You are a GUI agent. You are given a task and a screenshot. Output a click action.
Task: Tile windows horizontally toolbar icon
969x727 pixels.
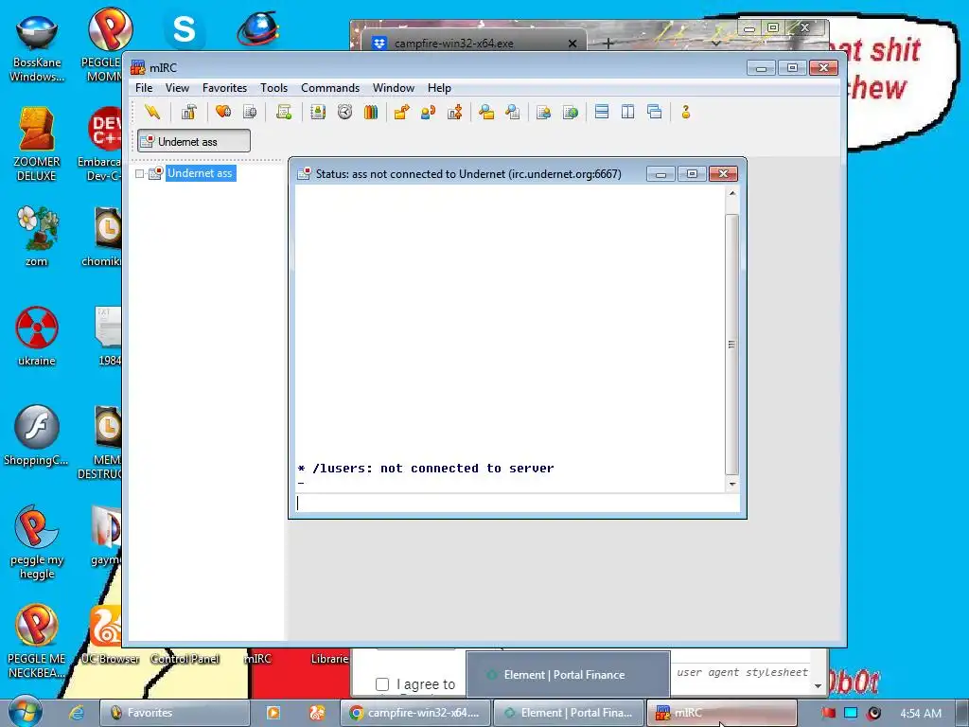[x=602, y=112]
